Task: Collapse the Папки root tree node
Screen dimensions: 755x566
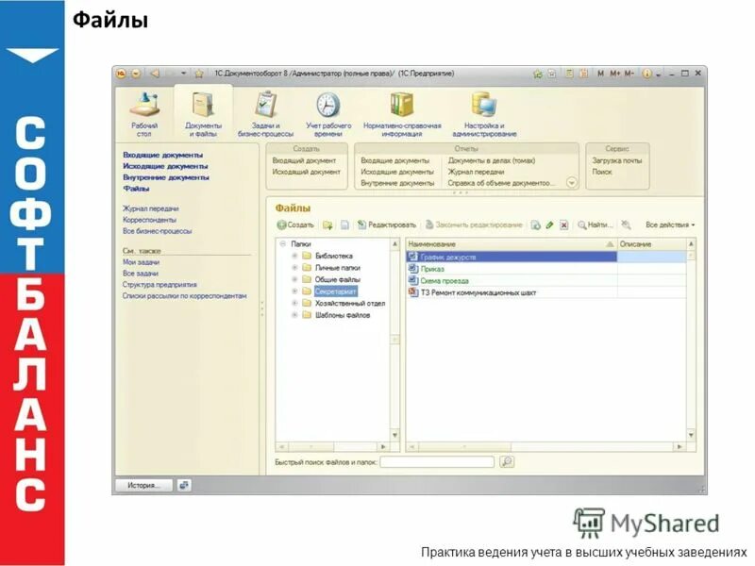Action: click(282, 244)
